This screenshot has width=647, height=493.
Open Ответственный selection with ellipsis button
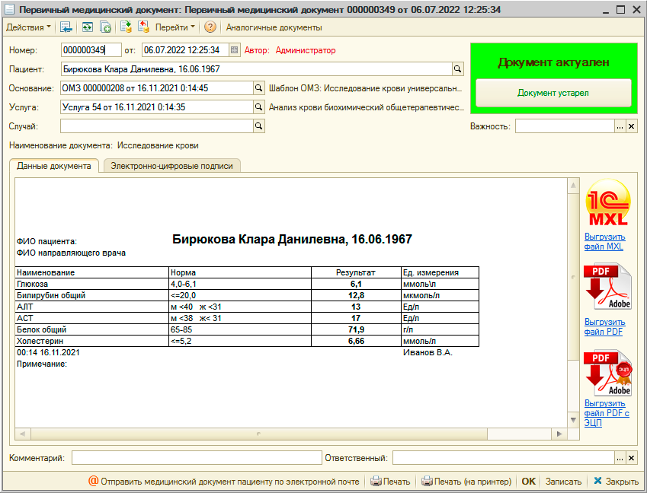(x=620, y=458)
